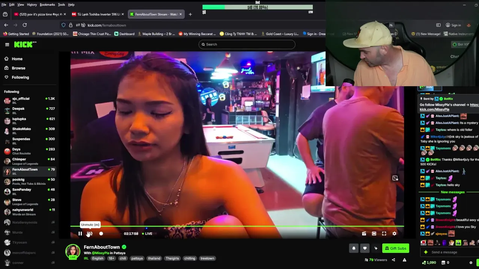Image resolution: width=479 pixels, height=269 pixels.
Task: Select the treetown tag
Action: coord(207,259)
